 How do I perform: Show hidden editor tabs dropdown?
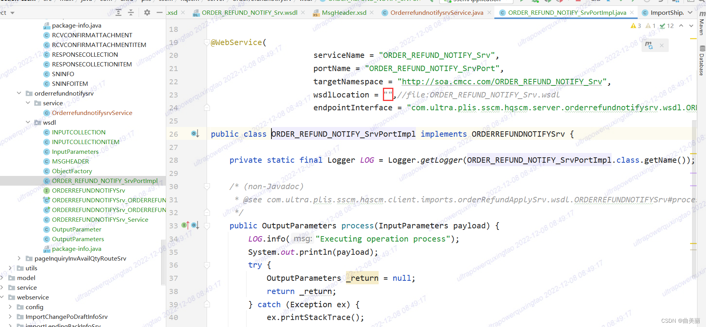(x=690, y=12)
